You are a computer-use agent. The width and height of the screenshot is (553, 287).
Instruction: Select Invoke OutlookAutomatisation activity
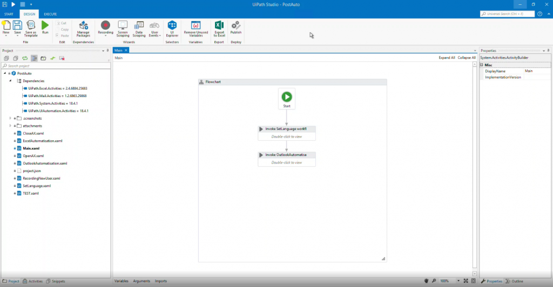pos(287,159)
